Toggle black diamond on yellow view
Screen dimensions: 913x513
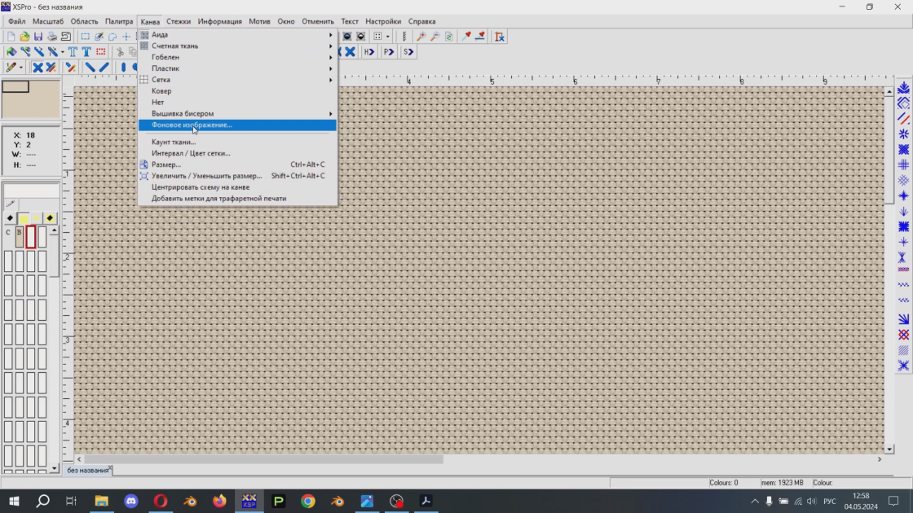coord(50,218)
